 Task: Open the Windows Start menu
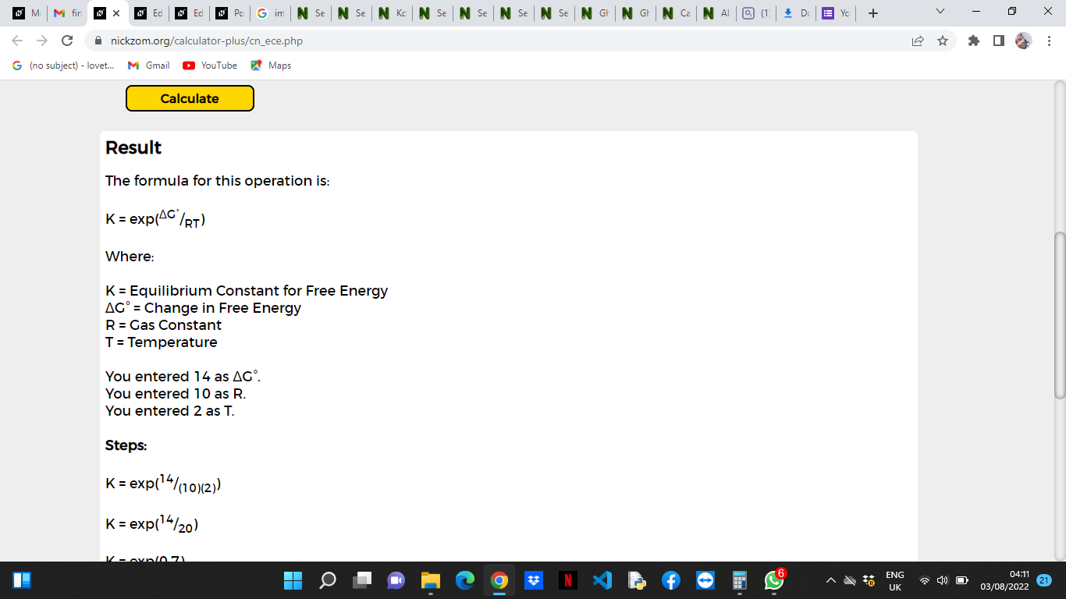293,580
